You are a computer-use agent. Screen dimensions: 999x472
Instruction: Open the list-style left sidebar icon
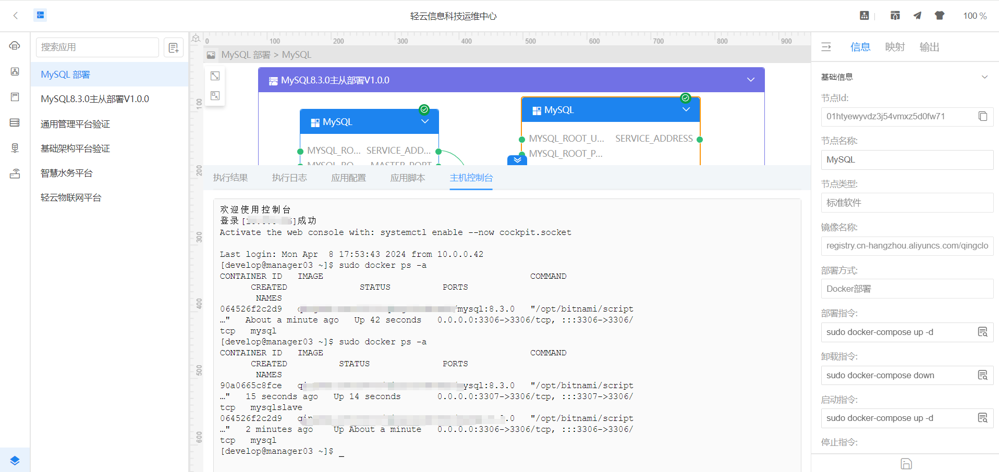point(15,122)
